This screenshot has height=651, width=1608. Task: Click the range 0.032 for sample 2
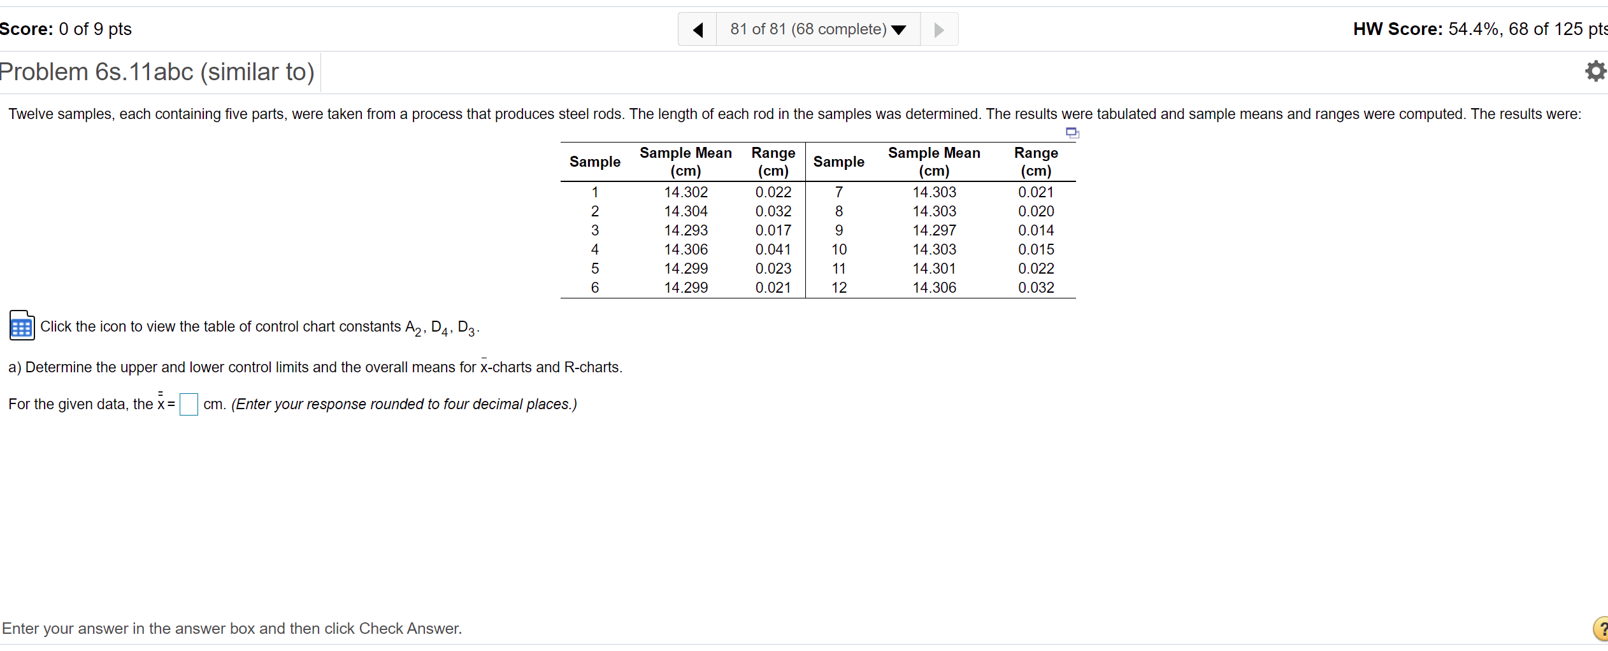coord(773,211)
